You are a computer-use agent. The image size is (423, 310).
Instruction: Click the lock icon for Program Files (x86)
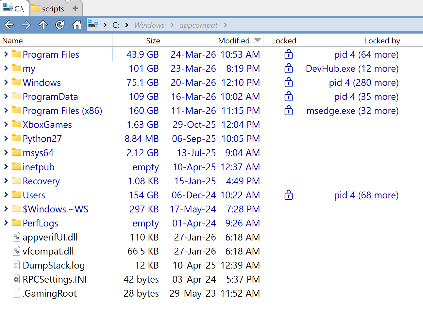pyautogui.click(x=289, y=110)
